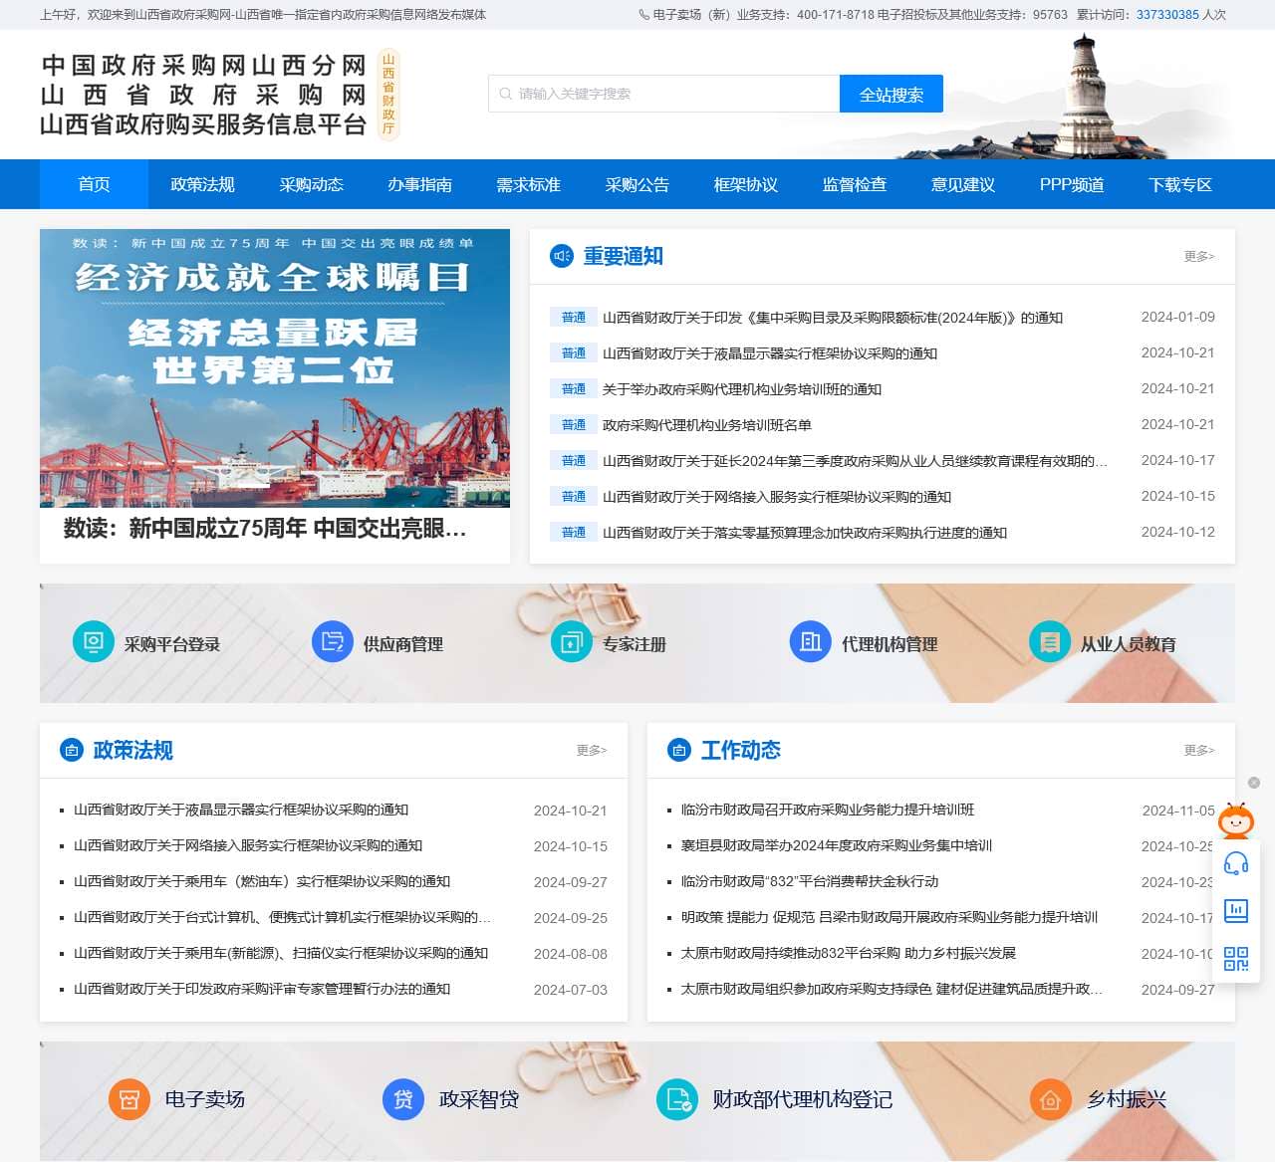Screen dimensions: 1275x1162
Task: Go to the 政策法规 menu item
Action: [202, 184]
